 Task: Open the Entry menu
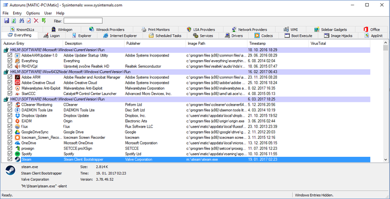pyautogui.click(x=17, y=13)
